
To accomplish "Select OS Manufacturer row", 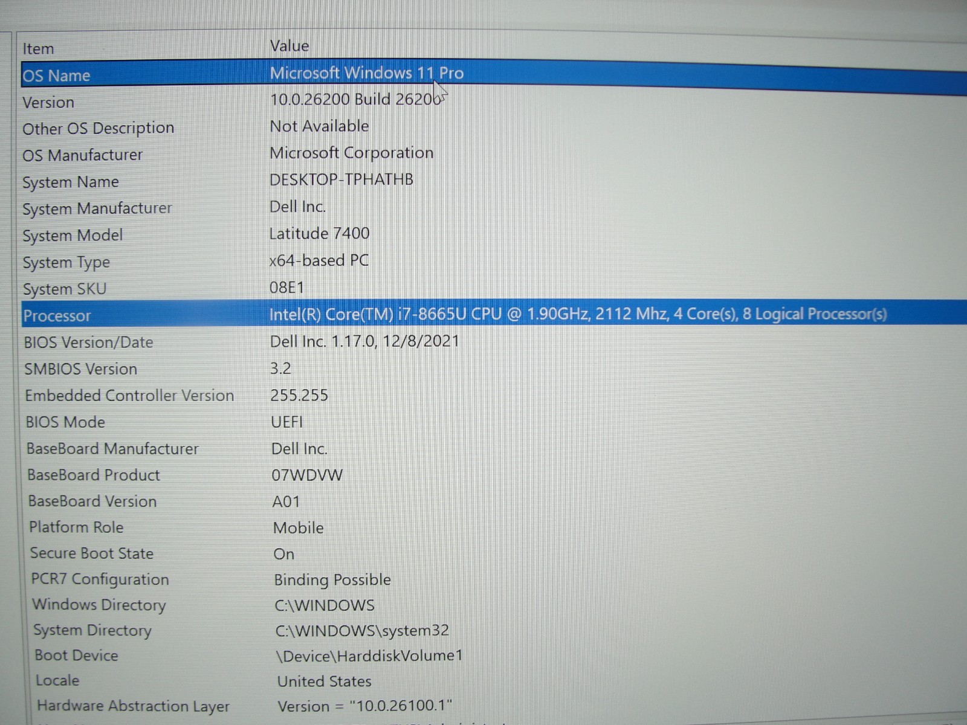I will 82,155.
